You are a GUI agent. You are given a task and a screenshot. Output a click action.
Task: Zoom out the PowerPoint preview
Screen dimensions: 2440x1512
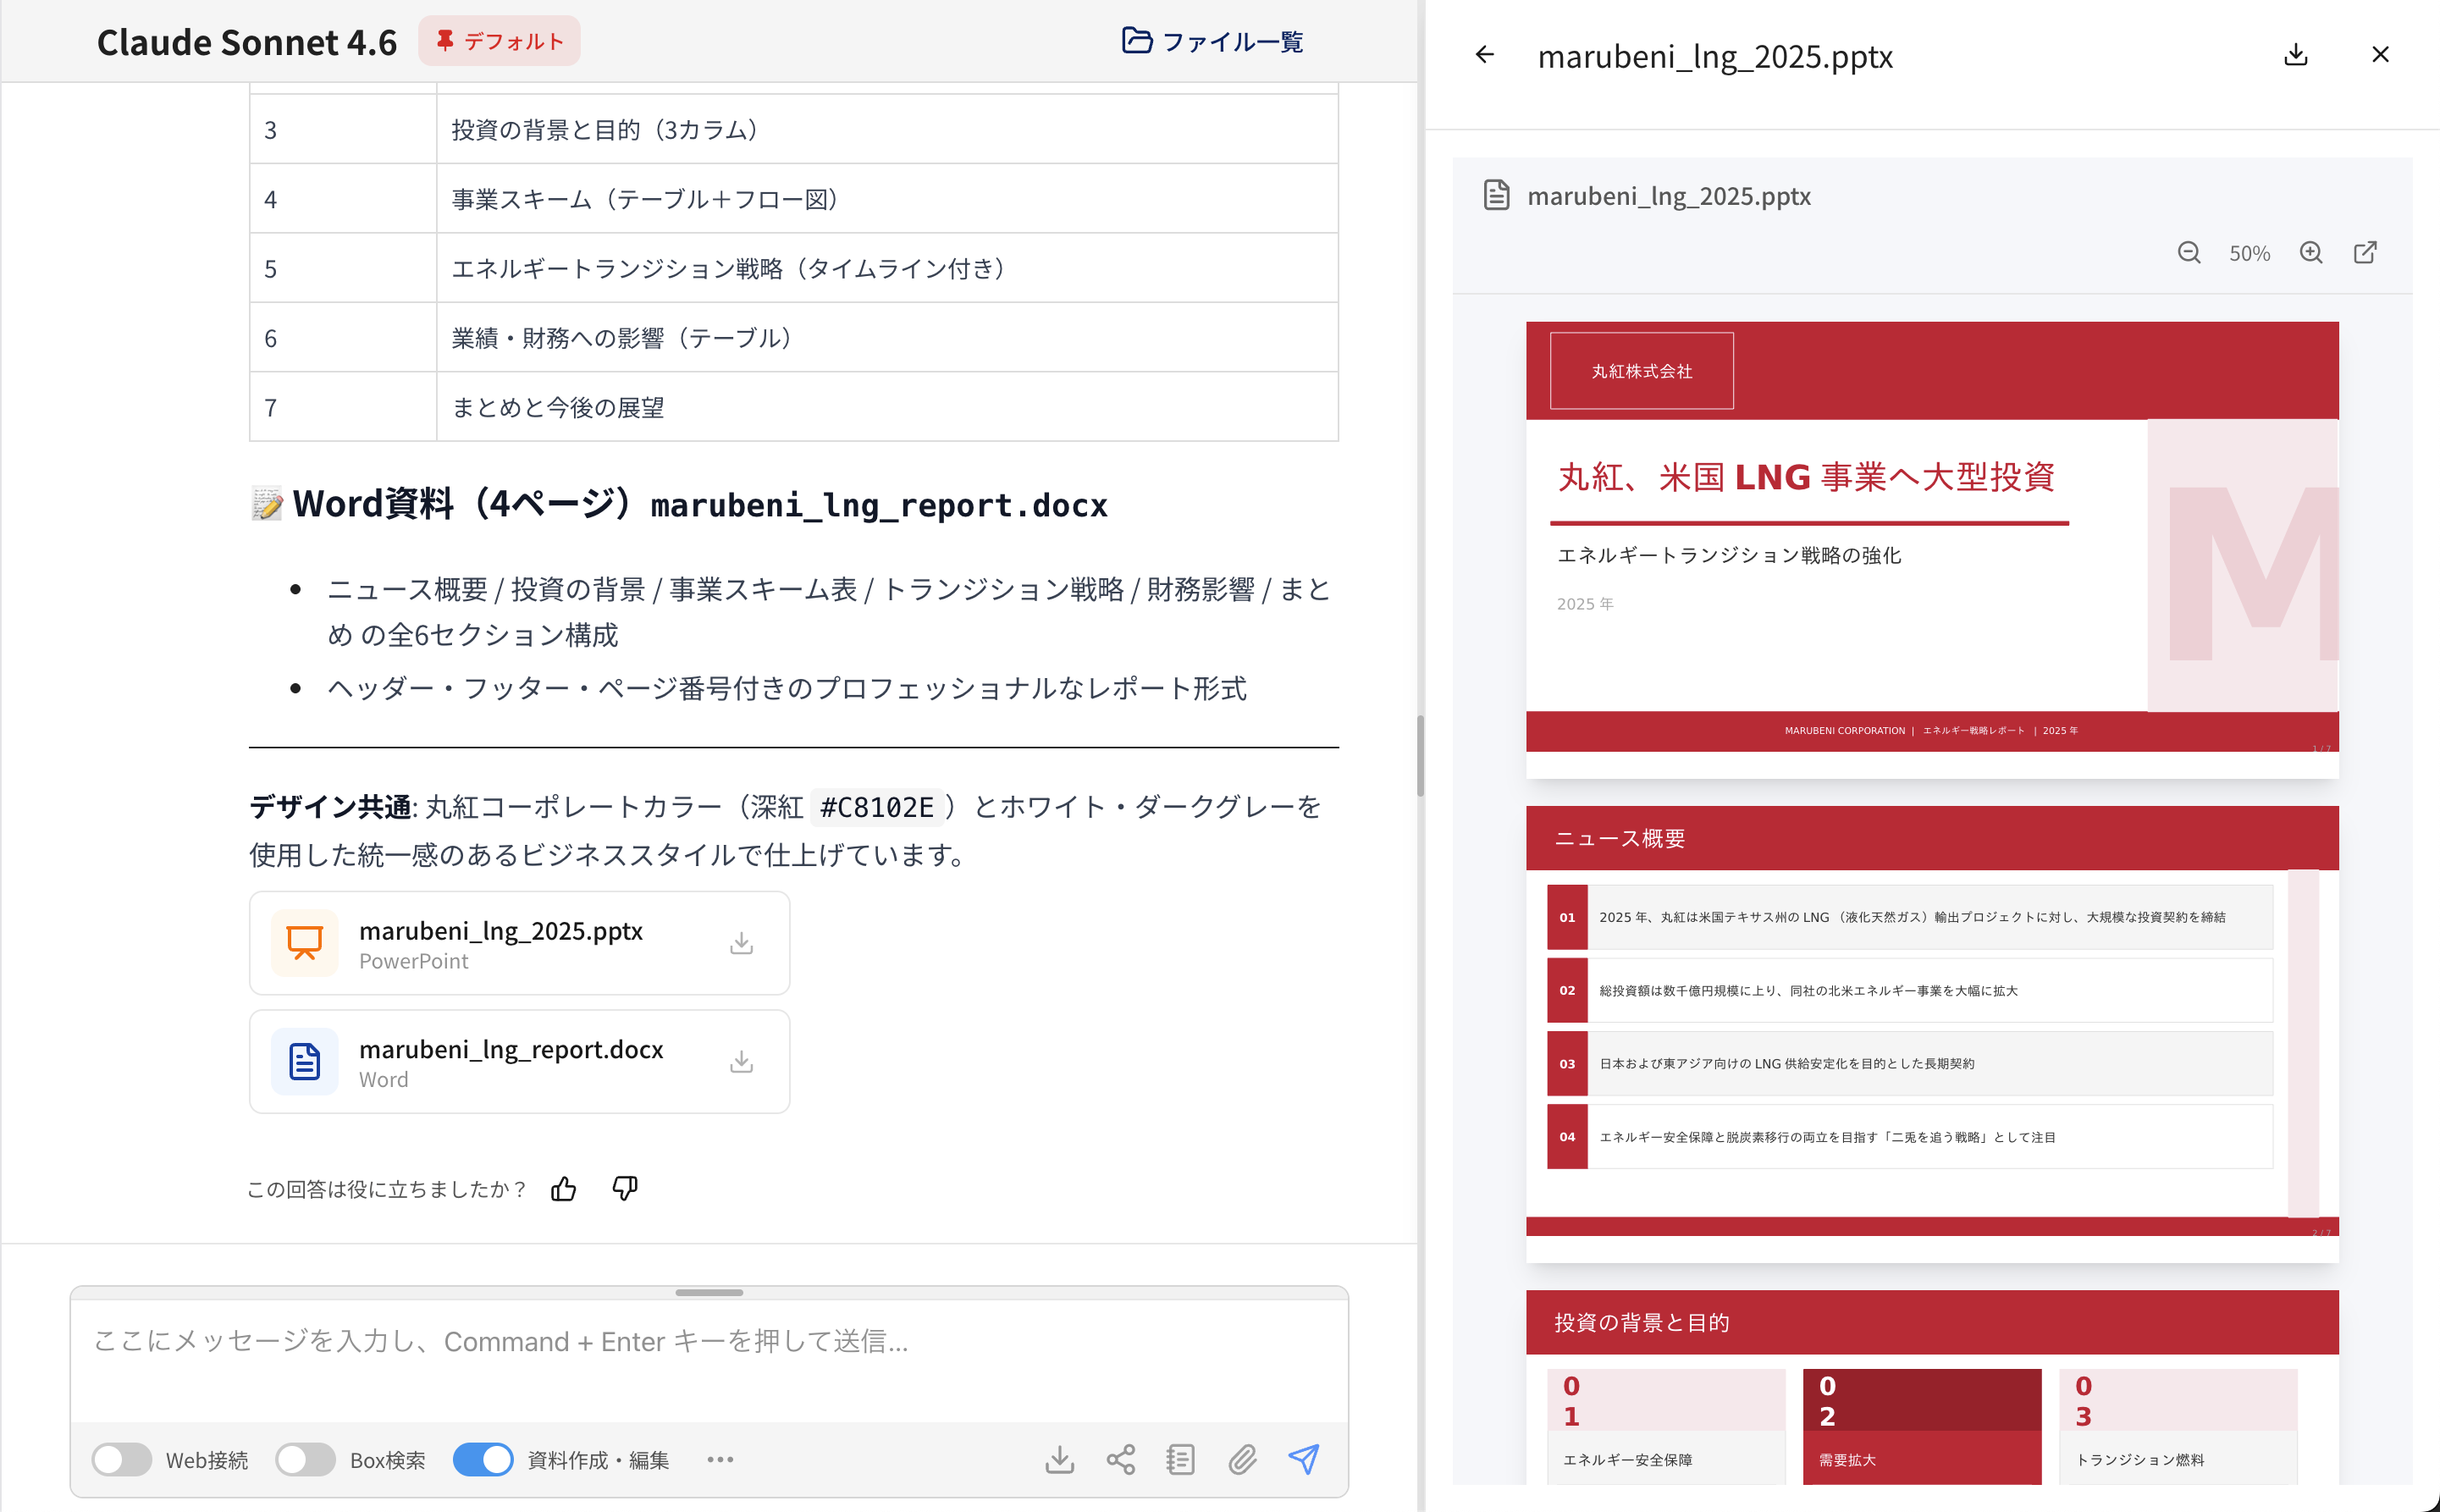[x=2189, y=253]
